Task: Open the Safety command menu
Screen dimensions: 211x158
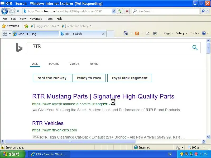Action: pos(181,33)
